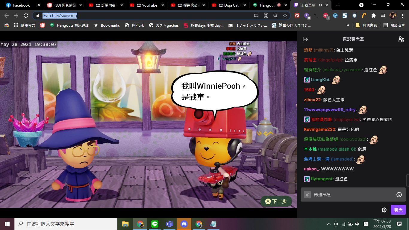
Task: Open the Windows Start menu
Action: 7,224
